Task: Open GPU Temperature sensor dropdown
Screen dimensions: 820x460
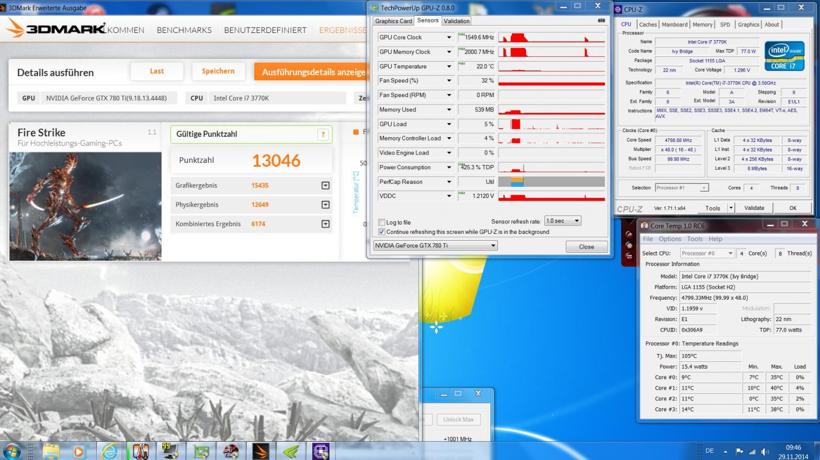Action: [x=449, y=66]
